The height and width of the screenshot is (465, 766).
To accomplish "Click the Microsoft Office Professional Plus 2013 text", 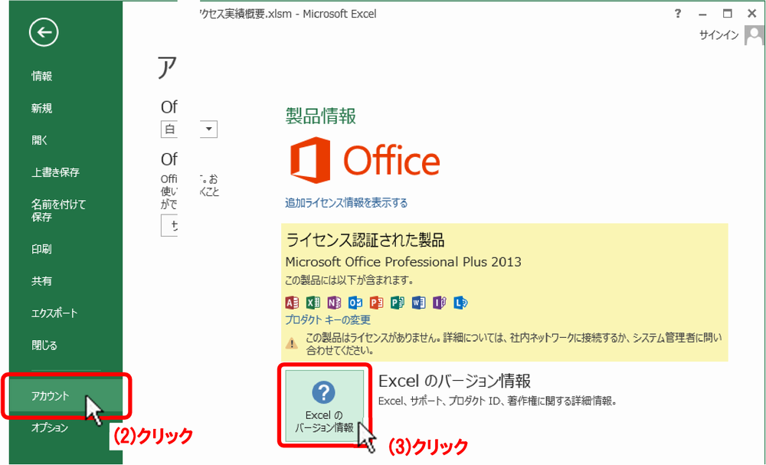I will (x=403, y=262).
